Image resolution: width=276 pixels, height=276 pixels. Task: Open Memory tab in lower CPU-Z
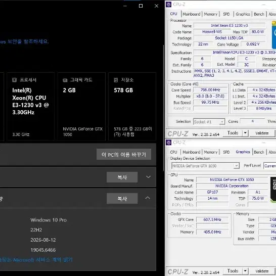click(210, 152)
